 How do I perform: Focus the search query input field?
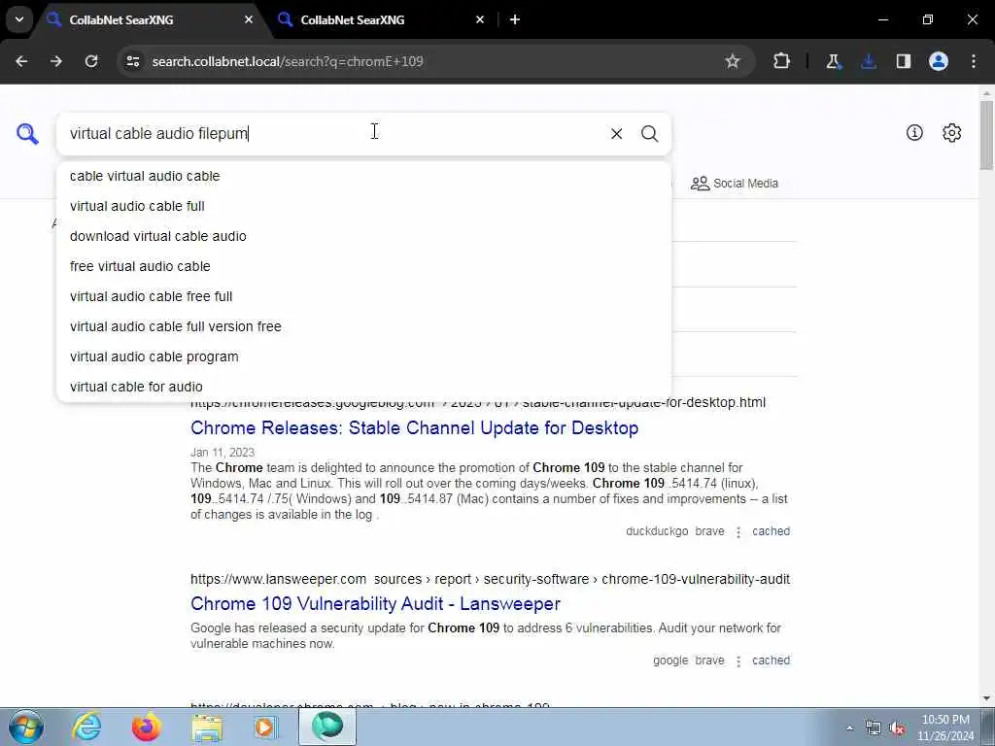tap(333, 134)
